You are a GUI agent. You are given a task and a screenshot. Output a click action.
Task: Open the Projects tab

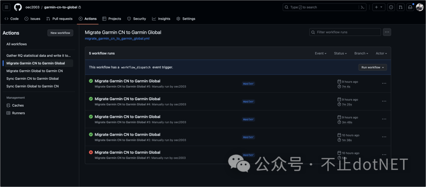tap(112, 19)
